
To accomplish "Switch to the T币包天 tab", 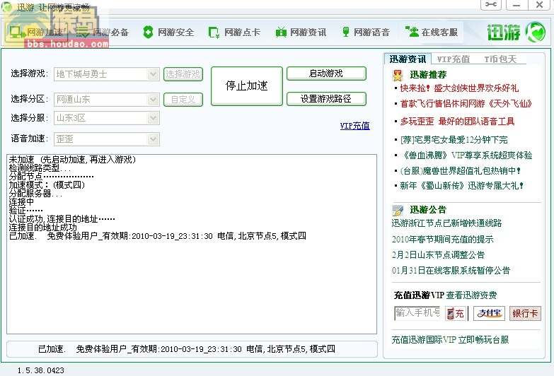I will 500,59.
